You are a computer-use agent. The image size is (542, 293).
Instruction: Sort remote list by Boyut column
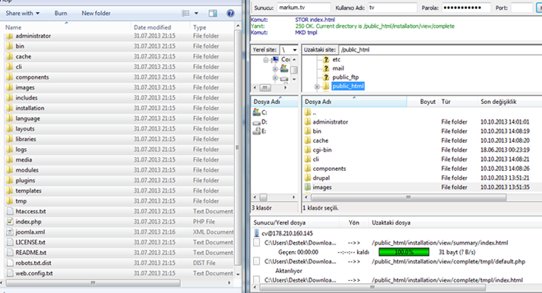click(x=423, y=102)
